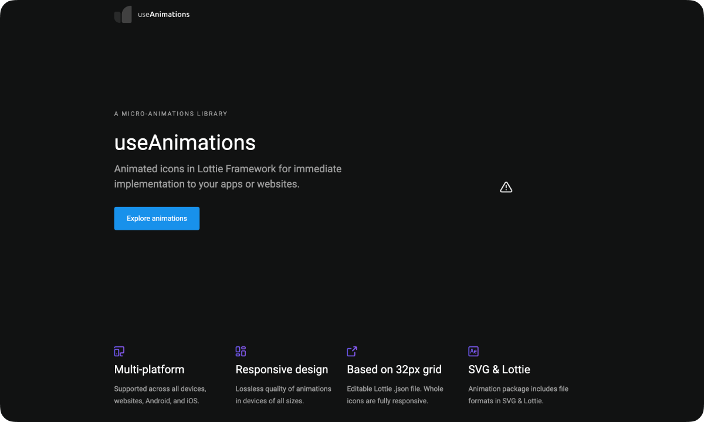Click the Responsive design grid icon
The width and height of the screenshot is (704, 422).
(x=241, y=352)
